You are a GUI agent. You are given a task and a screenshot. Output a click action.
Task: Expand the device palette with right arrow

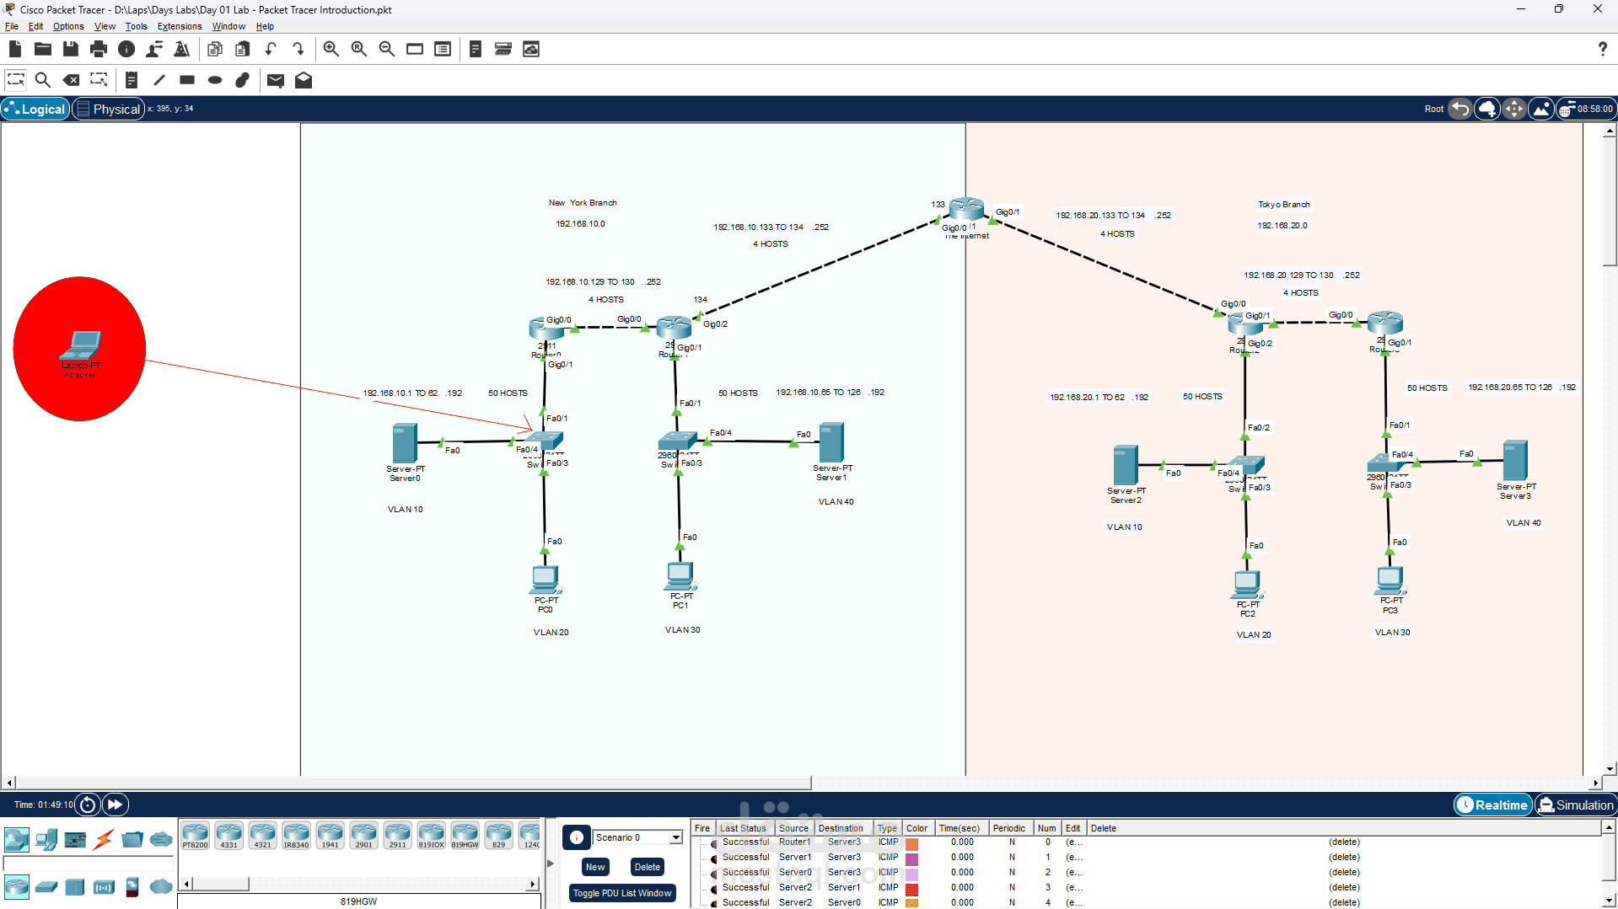point(534,883)
